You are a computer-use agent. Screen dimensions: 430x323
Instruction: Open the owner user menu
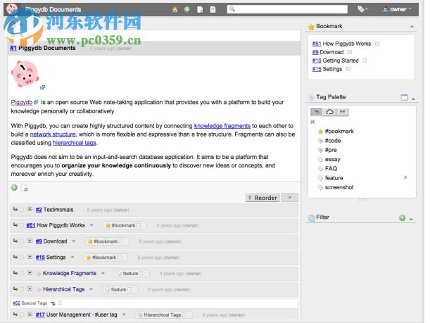(x=397, y=9)
